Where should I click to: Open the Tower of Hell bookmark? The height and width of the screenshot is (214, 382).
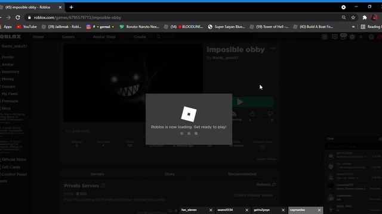269,27
